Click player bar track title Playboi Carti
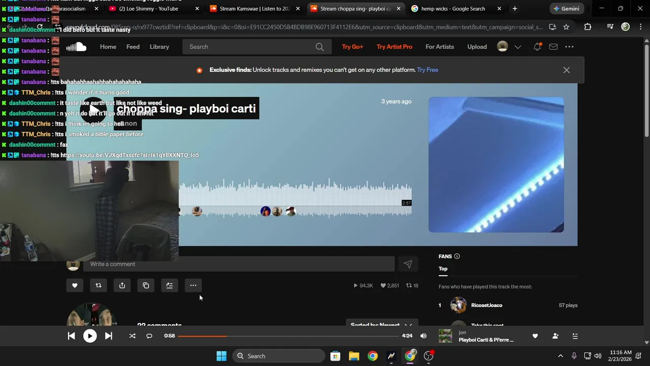Viewport: 650px width, 366px height. [x=486, y=340]
